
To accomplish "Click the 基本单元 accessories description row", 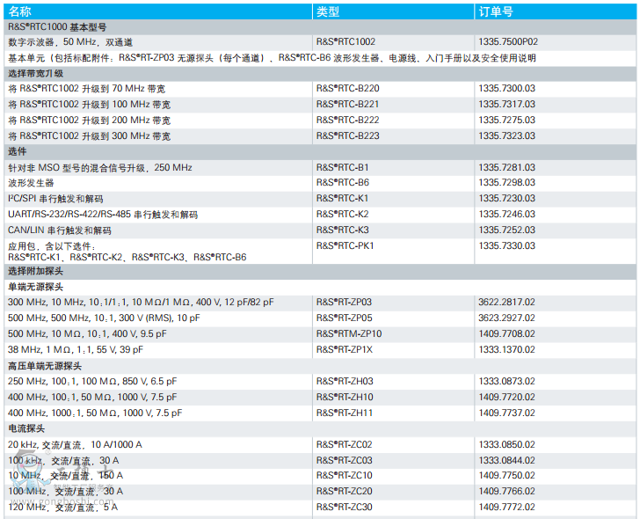I will pyautogui.click(x=320, y=58).
